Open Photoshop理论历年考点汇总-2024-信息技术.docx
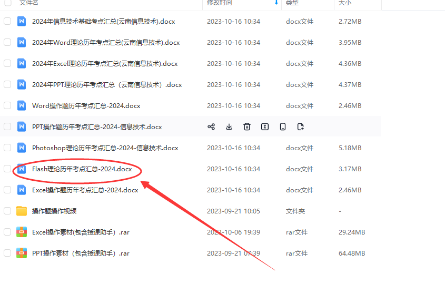The width and height of the screenshot is (445, 283). pos(105,148)
